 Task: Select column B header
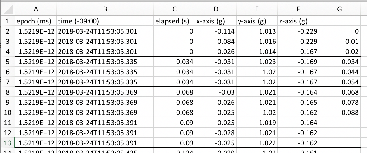point(105,10)
